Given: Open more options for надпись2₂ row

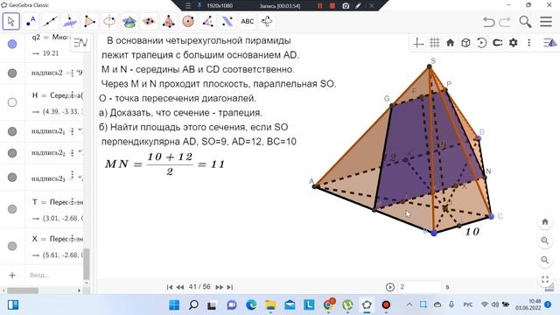Looking at the screenshot, I should pos(73,153).
